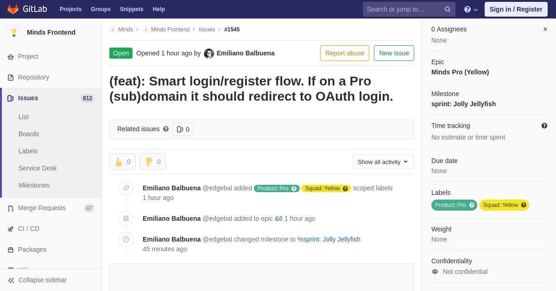
Task: Click the thumbs down reaction
Action: [x=152, y=162]
